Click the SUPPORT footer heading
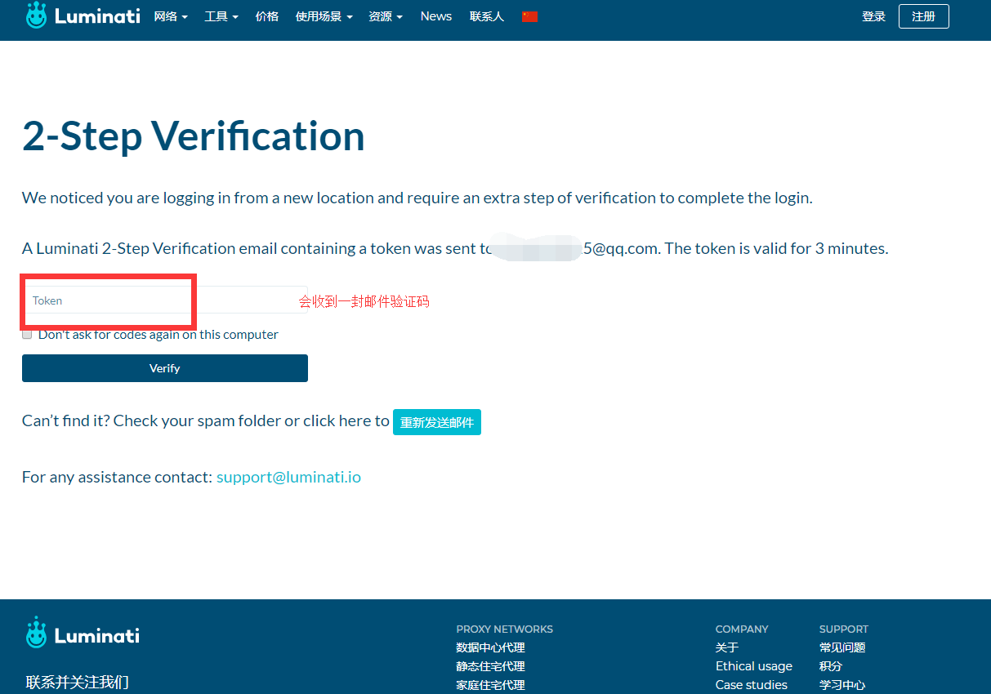 [x=844, y=629]
